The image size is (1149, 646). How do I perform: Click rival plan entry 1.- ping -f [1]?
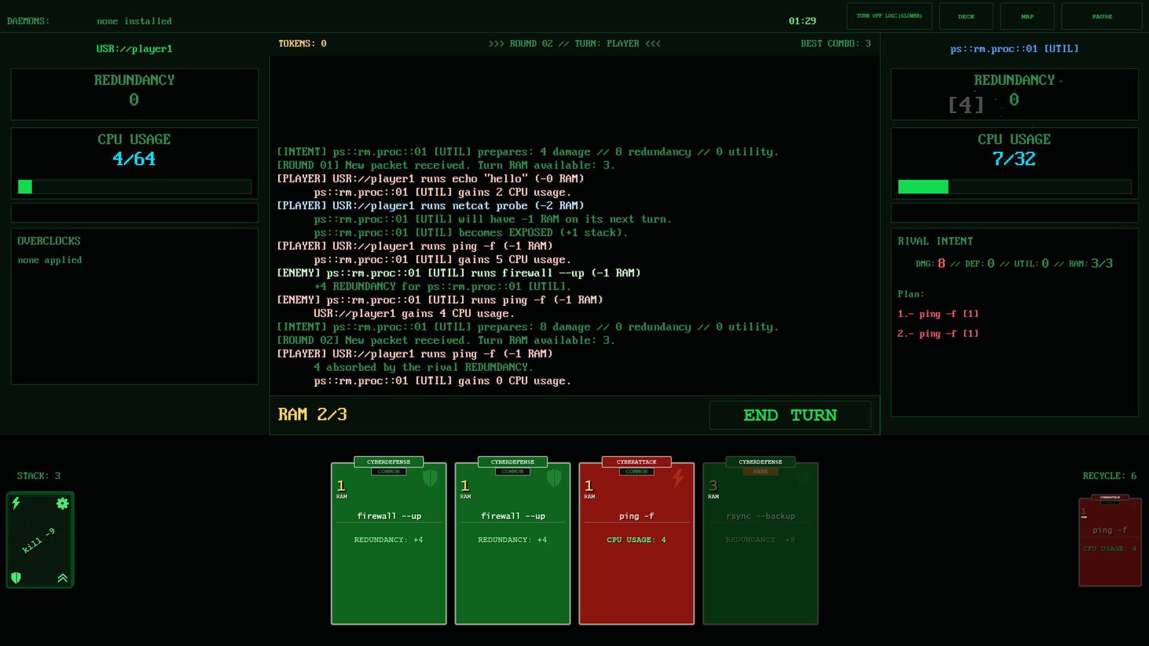click(x=938, y=314)
